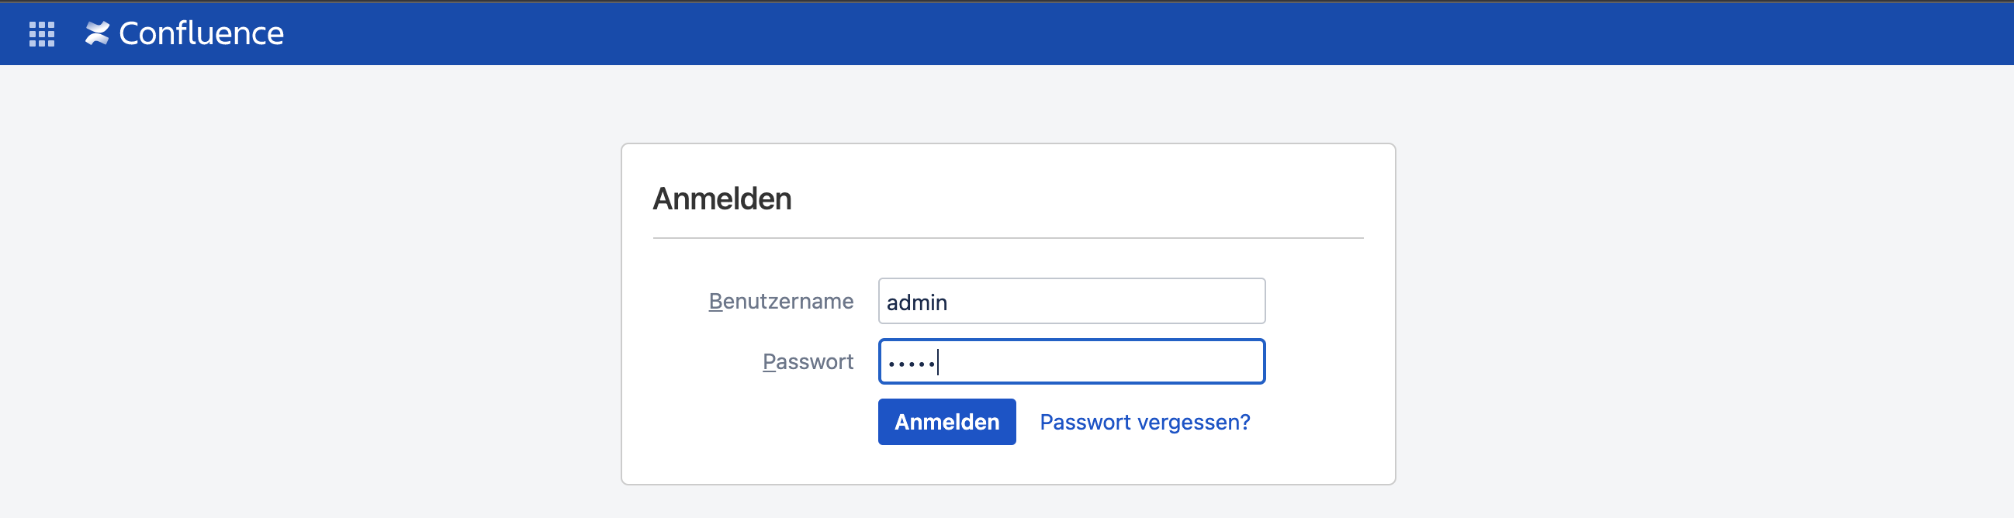Focus the Benutzername input field
Viewport: 2014px width, 518px height.
[x=1071, y=302]
